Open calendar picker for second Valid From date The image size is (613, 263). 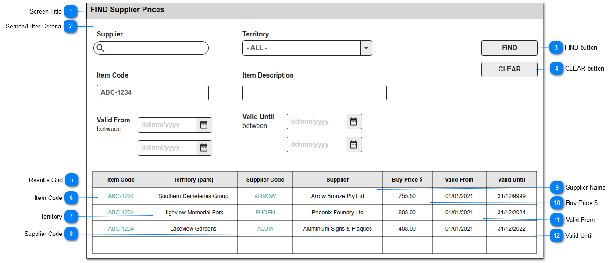tap(204, 148)
